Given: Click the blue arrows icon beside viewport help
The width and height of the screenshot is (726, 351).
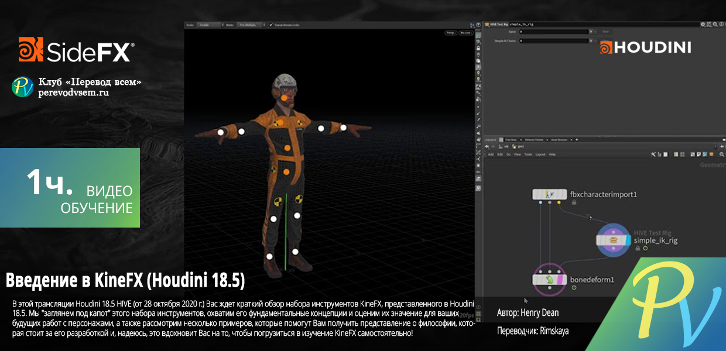Looking at the screenshot, I should pos(472,25).
